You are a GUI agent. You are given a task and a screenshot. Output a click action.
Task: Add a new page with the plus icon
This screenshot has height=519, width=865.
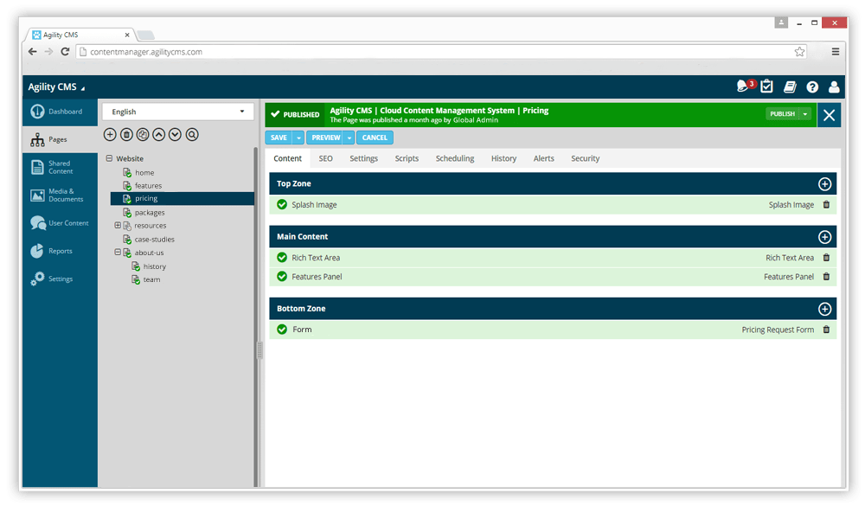point(109,134)
